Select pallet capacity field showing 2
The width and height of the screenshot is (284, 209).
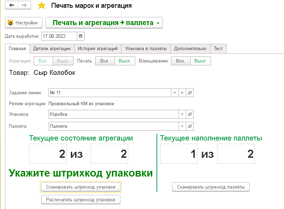[x=236, y=154]
